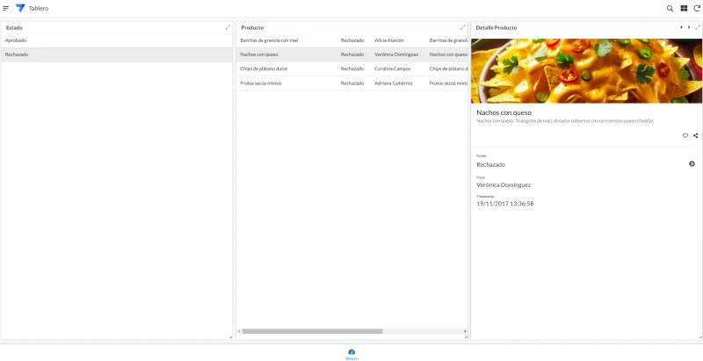The image size is (703, 361).
Task: Open the hamburger navigation menu
Action: (x=6, y=8)
